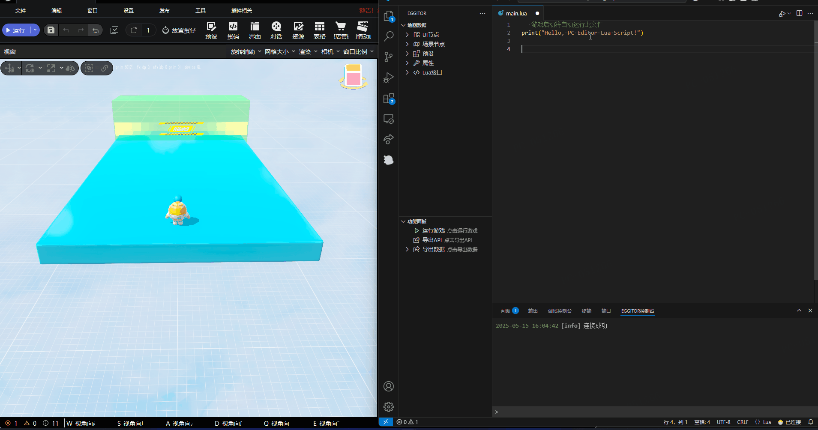Click 导出API in function panel
This screenshot has width=818, height=430.
(x=432, y=240)
